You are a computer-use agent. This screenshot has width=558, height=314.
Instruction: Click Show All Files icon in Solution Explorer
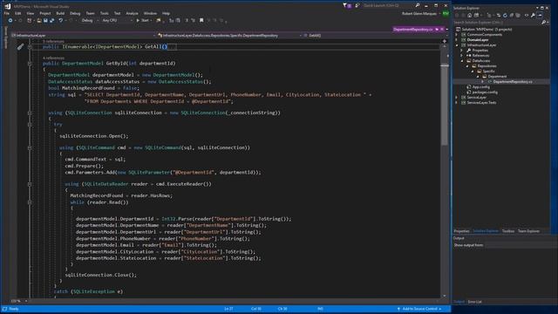[x=518, y=16]
